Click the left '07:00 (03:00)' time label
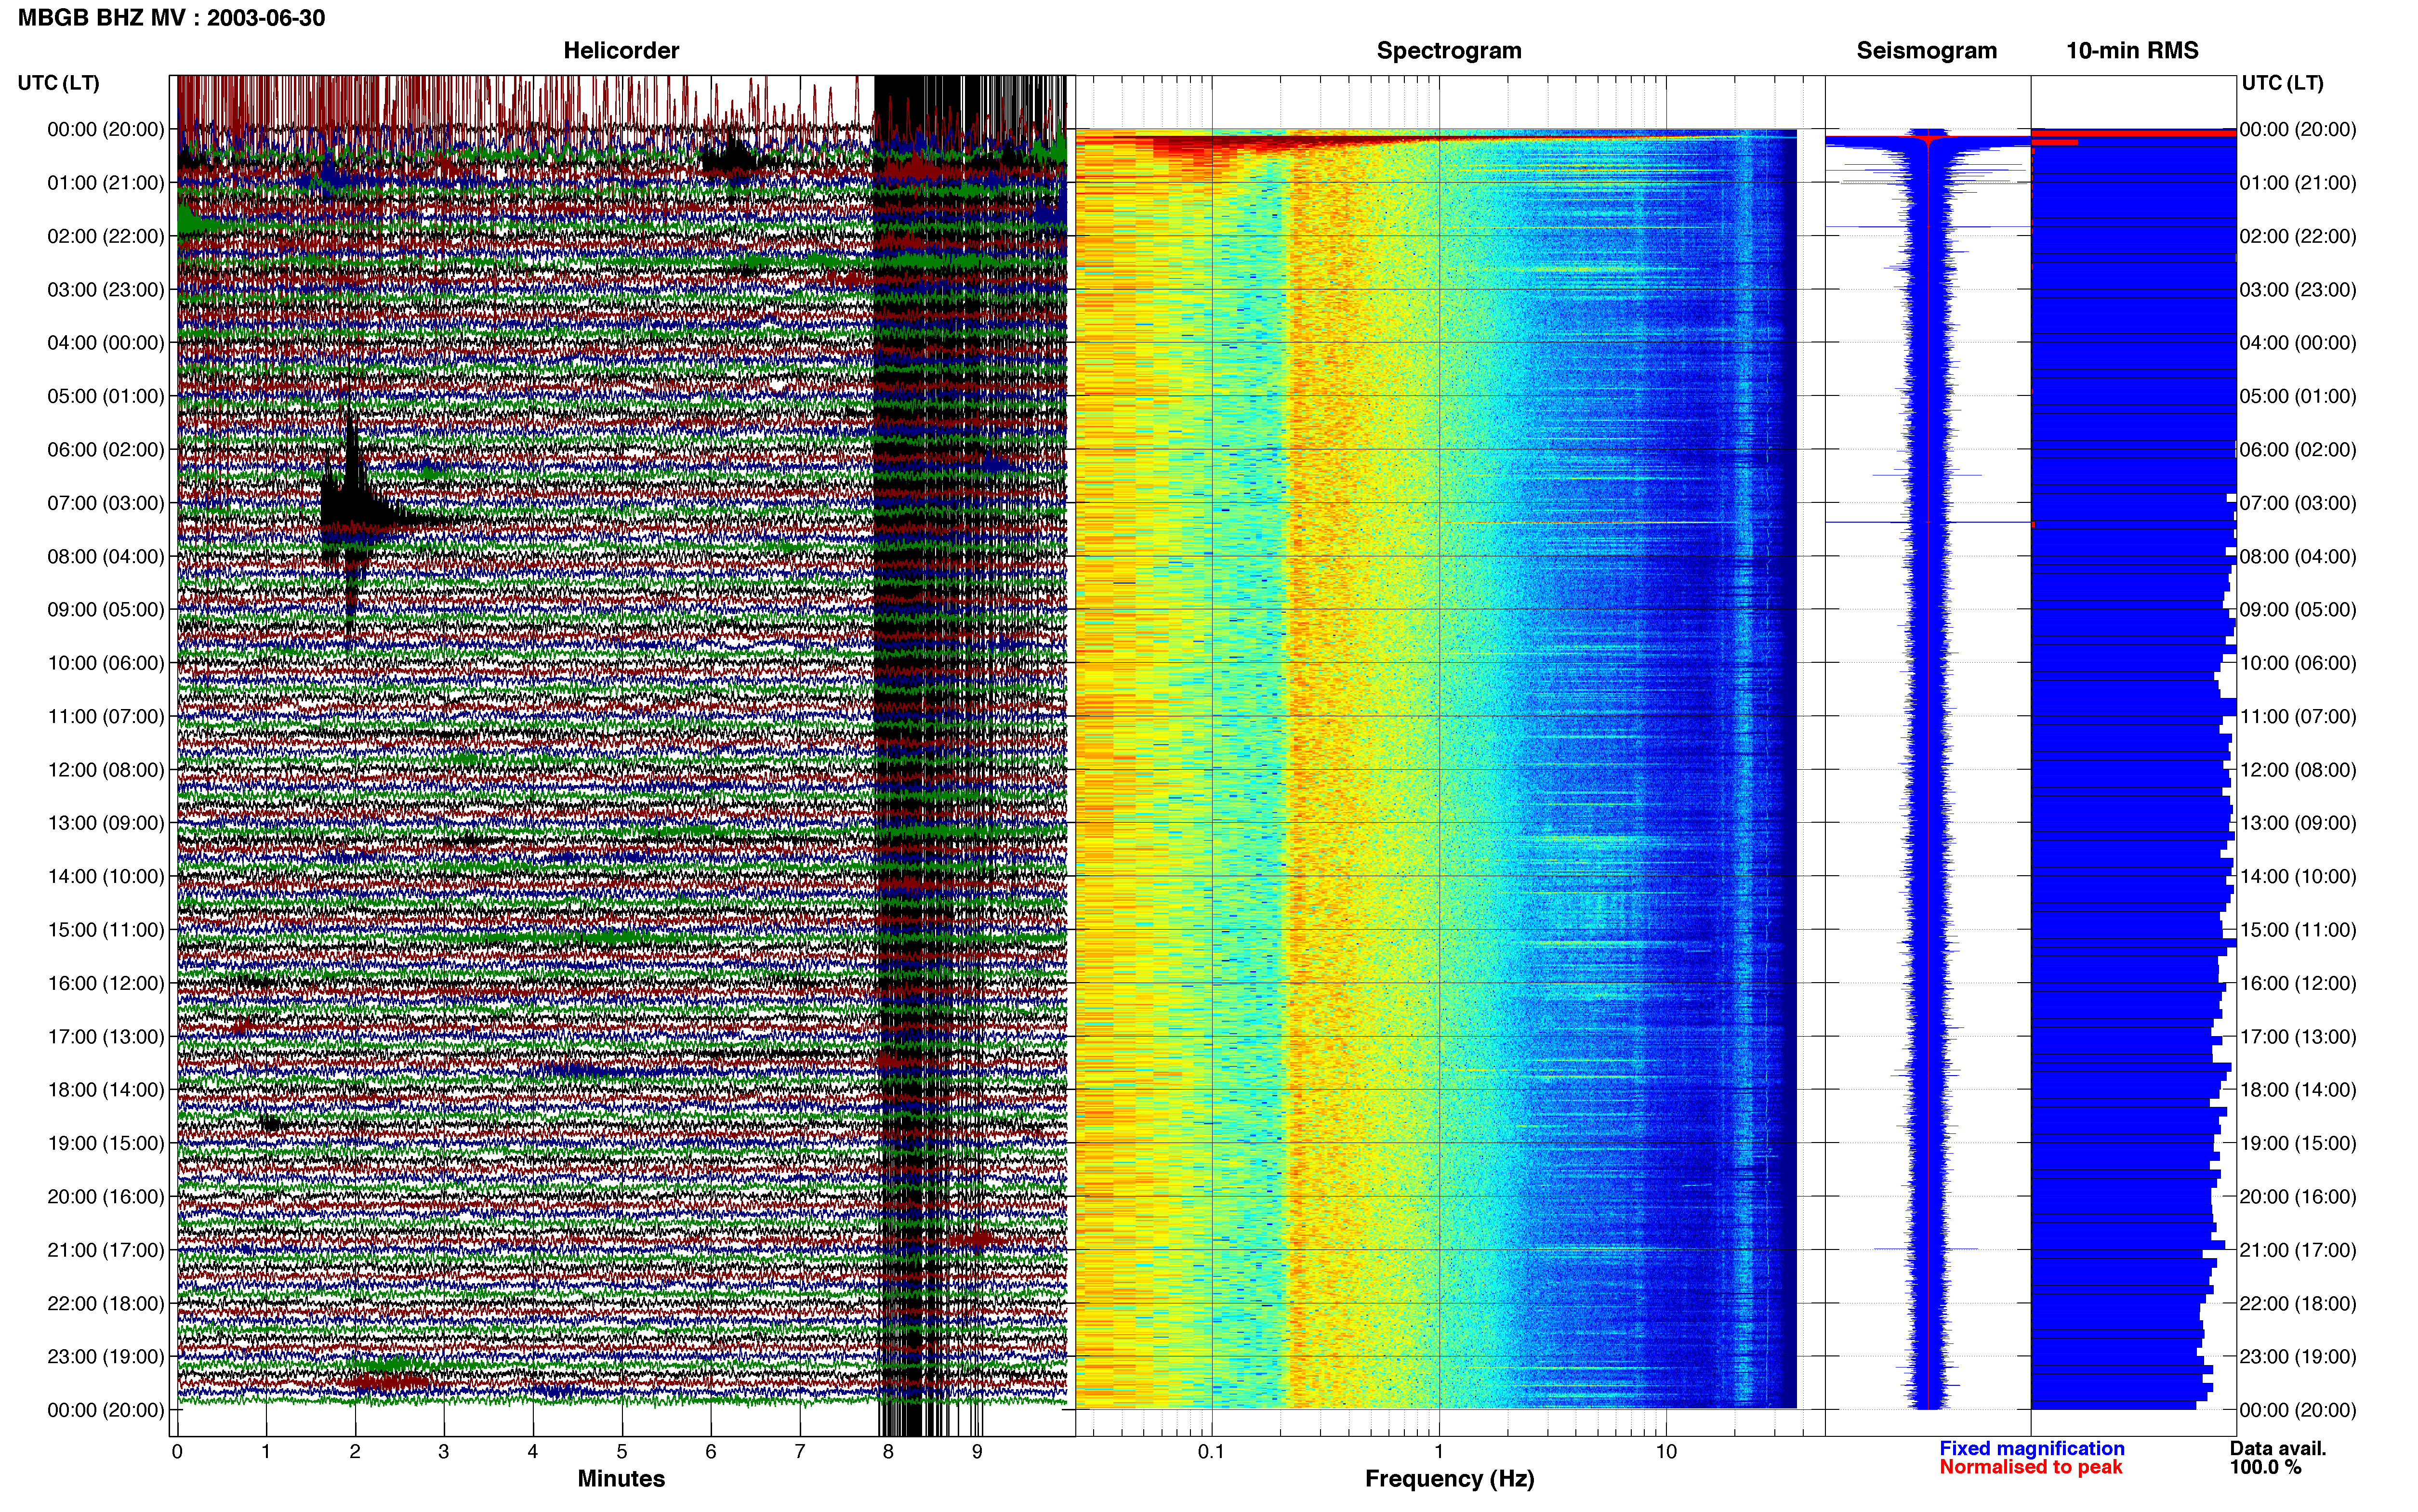This screenshot has width=2418, height=1512. click(106, 503)
